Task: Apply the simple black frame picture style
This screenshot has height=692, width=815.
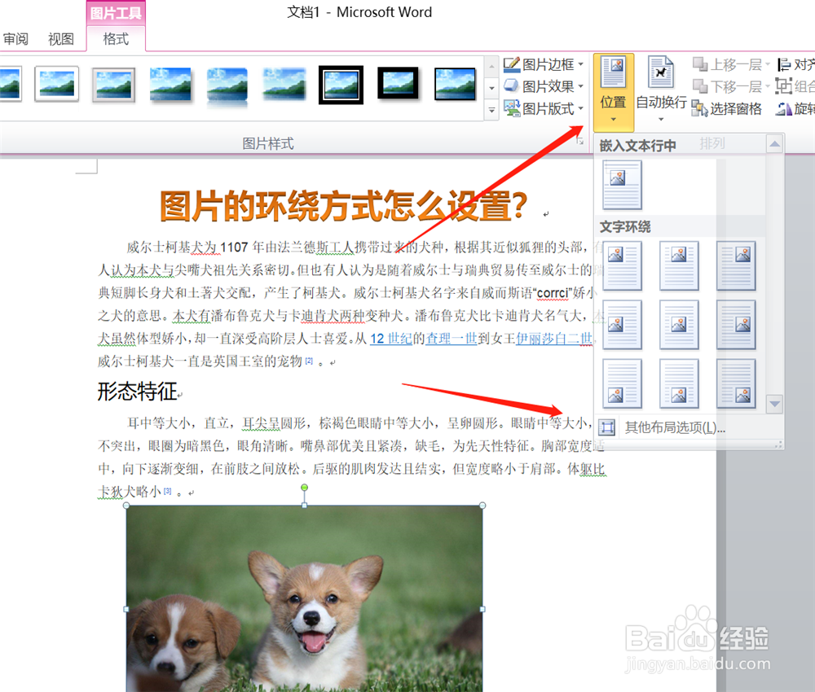Action: [455, 84]
